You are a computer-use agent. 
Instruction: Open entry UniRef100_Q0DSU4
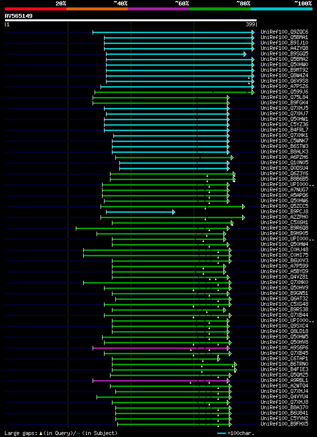(x=285, y=168)
